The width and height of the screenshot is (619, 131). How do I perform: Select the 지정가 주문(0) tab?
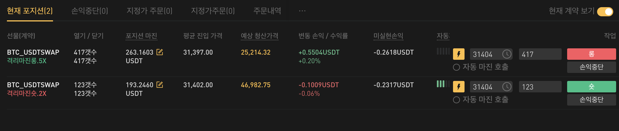150,11
